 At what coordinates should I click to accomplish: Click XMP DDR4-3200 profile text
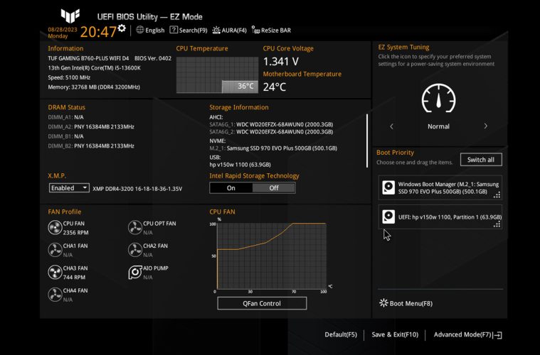coord(137,189)
